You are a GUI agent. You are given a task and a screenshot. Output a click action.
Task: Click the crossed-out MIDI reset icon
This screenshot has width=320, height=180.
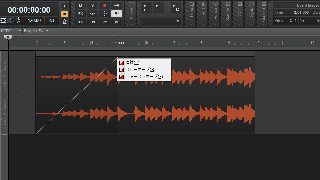[x=10, y=20]
